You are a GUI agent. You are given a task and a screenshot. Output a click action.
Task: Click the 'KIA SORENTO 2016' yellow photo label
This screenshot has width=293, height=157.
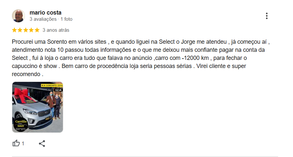coord(52,85)
